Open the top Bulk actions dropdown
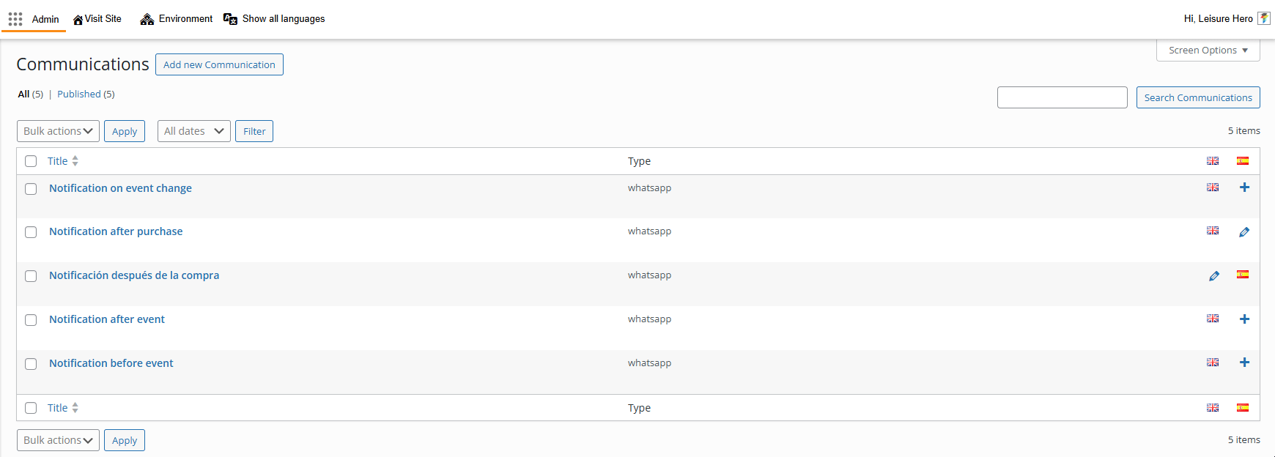 (58, 131)
